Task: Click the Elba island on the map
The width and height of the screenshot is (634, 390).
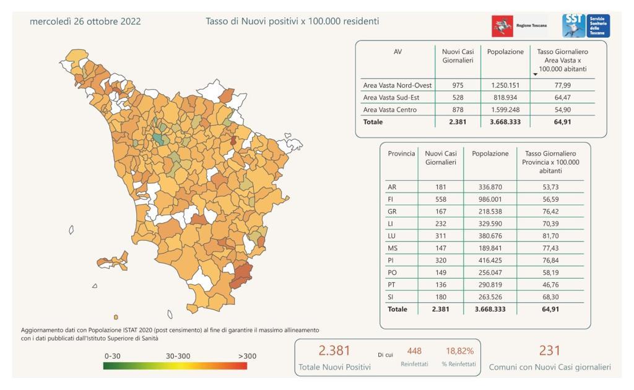Action: coord(113,261)
